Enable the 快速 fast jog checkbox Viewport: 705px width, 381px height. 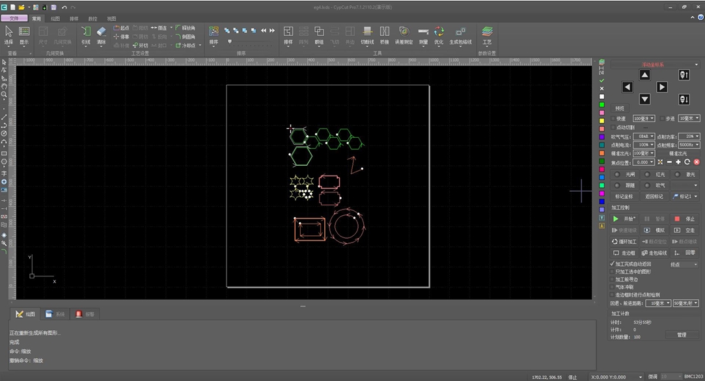[613, 119]
